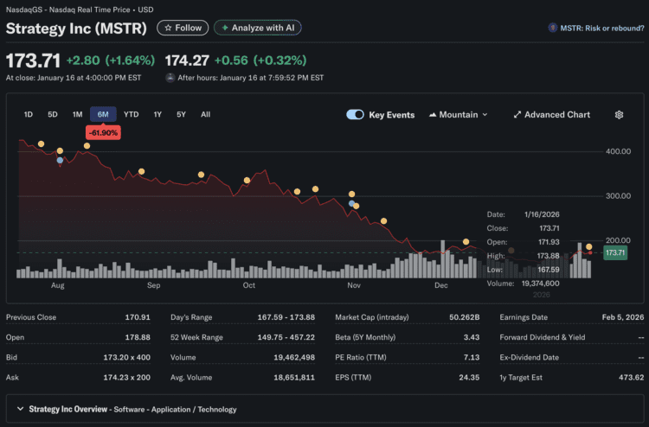Open the Mountain chart type dropdown

click(x=459, y=114)
